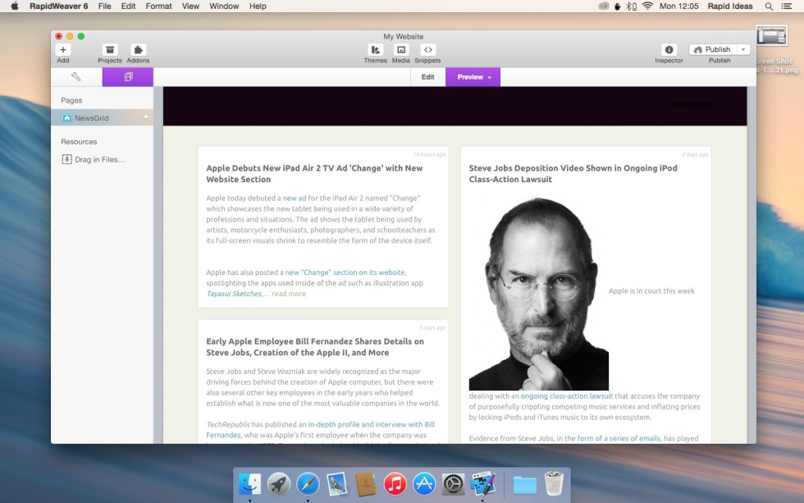The width and height of the screenshot is (804, 503).
Task: Open Contacts book in the Dock
Action: click(366, 483)
